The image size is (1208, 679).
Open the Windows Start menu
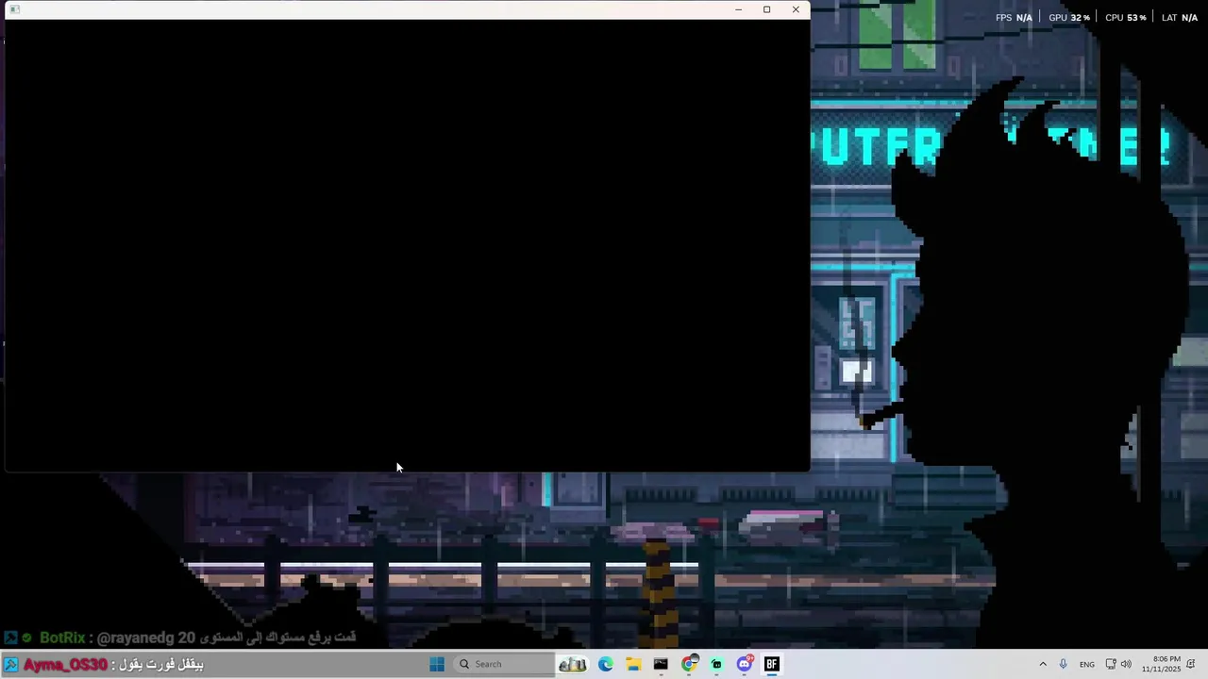pos(437,664)
